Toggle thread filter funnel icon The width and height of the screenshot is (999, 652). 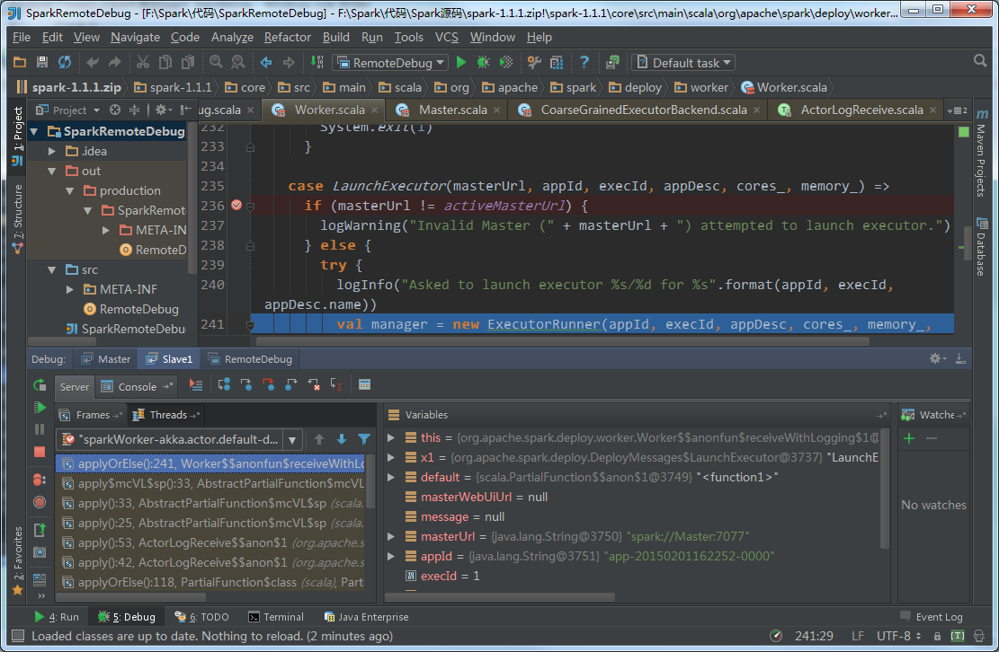pos(364,439)
